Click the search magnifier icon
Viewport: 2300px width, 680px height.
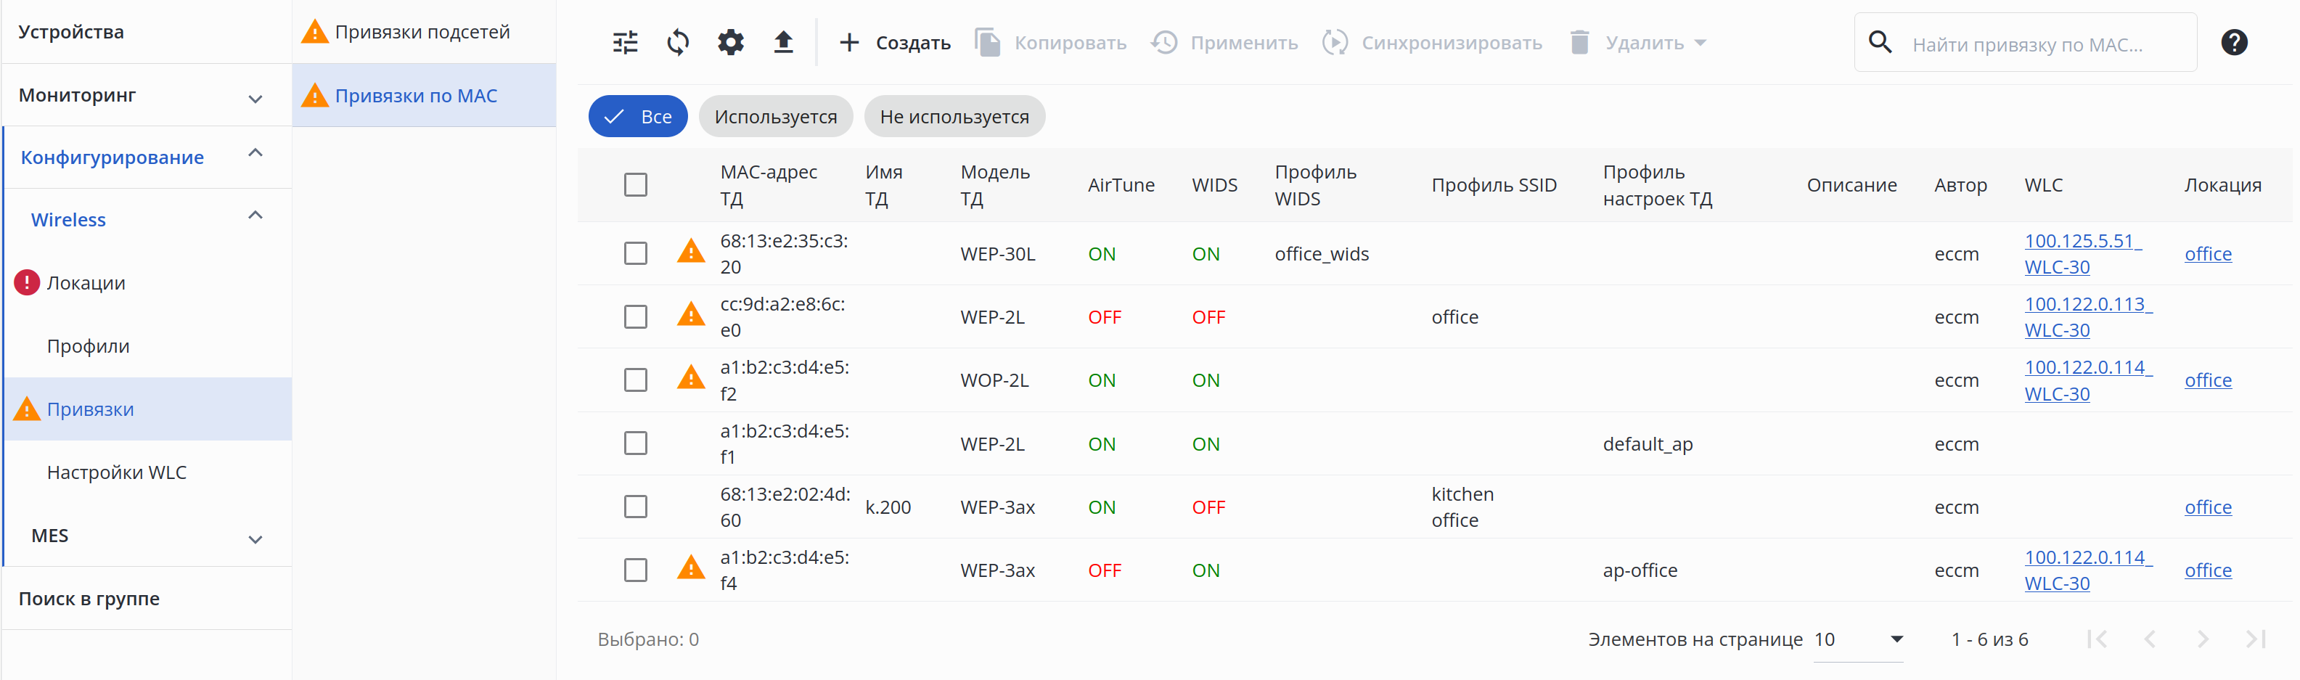tap(1880, 42)
